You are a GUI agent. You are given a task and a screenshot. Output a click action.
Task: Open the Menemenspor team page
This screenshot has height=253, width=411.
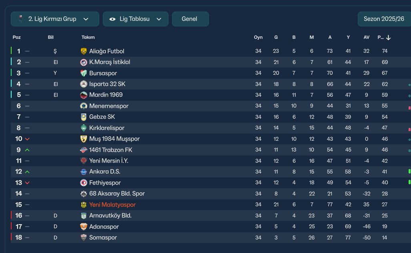pyautogui.click(x=109, y=106)
